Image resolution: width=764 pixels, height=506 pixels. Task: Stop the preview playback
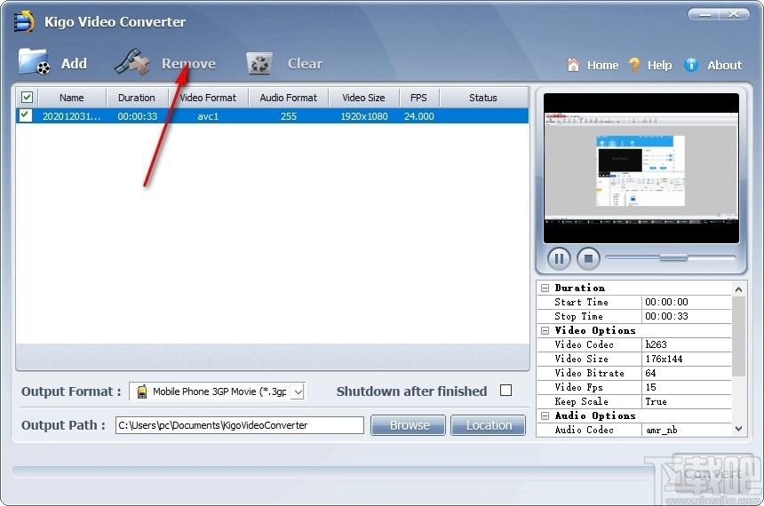click(x=588, y=258)
